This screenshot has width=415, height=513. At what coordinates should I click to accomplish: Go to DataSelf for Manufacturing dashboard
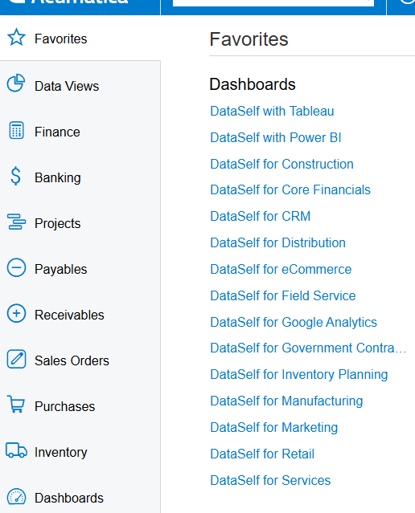coord(286,401)
